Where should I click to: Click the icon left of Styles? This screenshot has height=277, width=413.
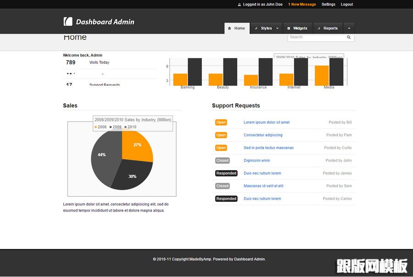pos(256,28)
